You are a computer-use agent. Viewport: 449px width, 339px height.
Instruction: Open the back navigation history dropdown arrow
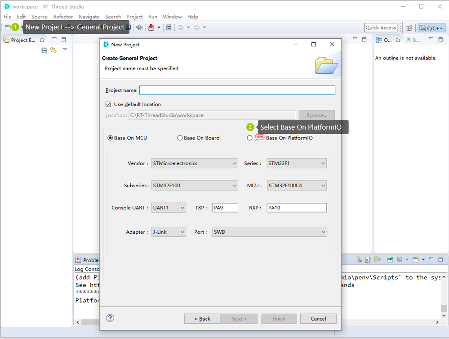pos(188,27)
